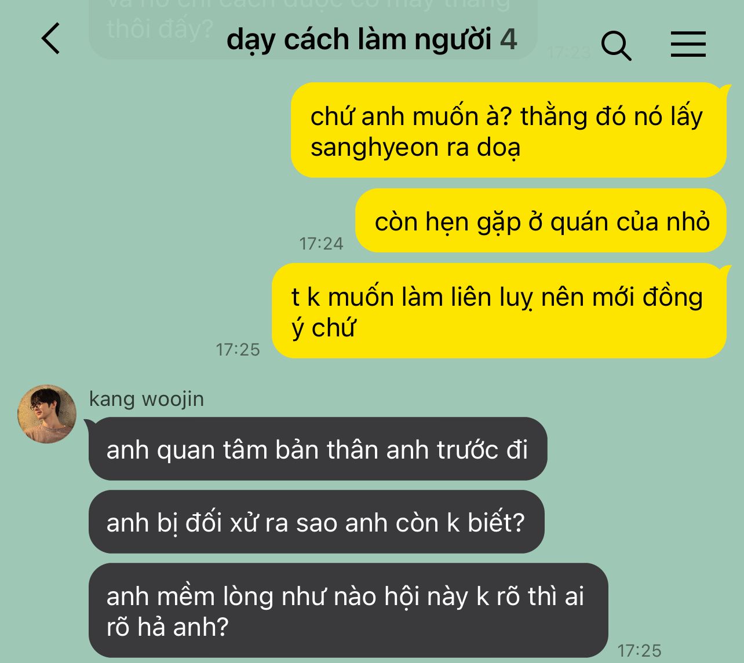This screenshot has height=663, width=744.
Task: Tap the sender name kang woojin
Action: click(x=147, y=398)
